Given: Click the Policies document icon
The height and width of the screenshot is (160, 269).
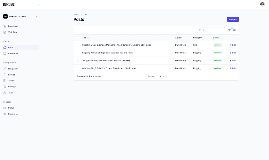Looking at the screenshot, I should (5, 75).
